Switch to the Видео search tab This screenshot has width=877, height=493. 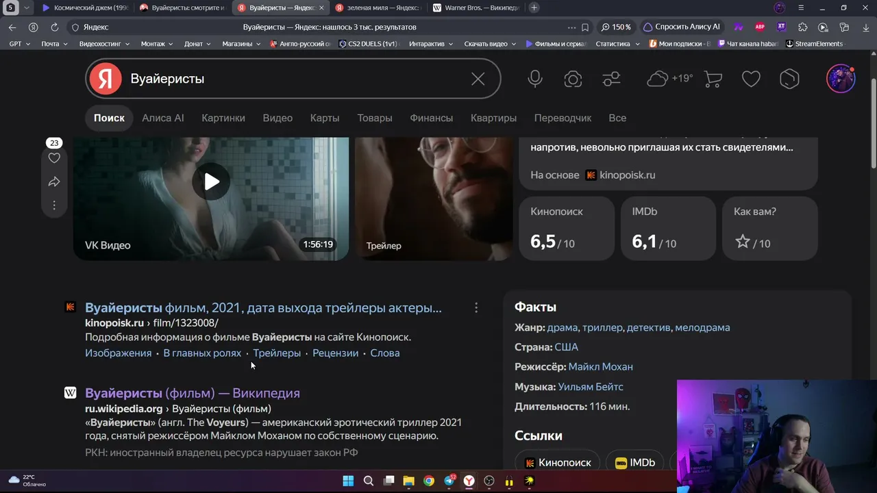pos(277,118)
